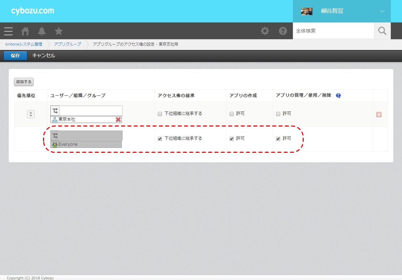This screenshot has width=402, height=280.
Task: Save settings with the 保存 button
Action: [x=15, y=55]
